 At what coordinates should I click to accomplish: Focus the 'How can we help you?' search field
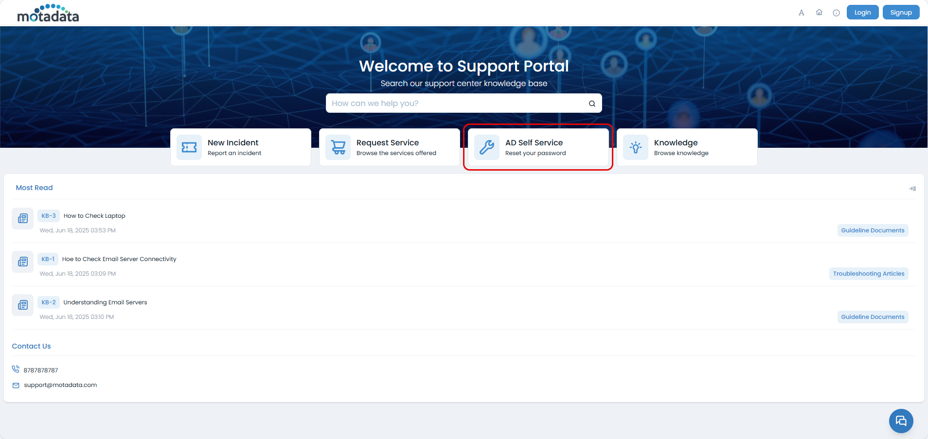click(x=457, y=104)
